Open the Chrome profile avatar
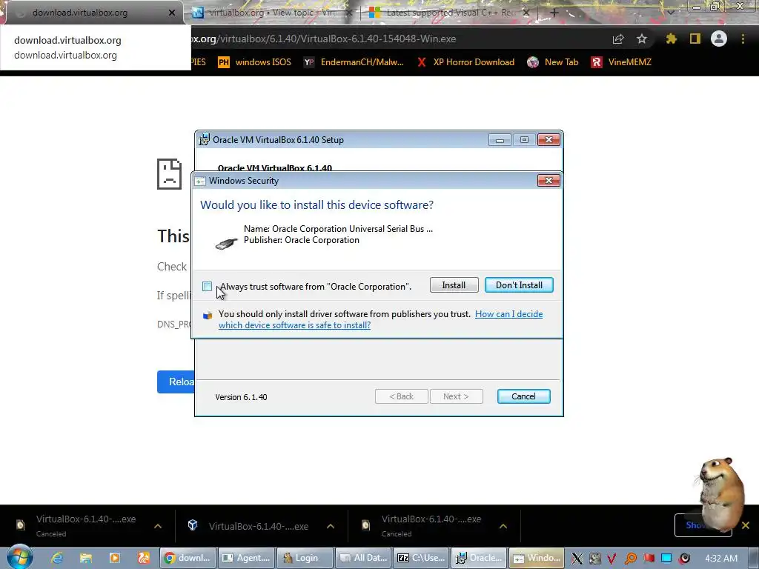 coord(719,39)
